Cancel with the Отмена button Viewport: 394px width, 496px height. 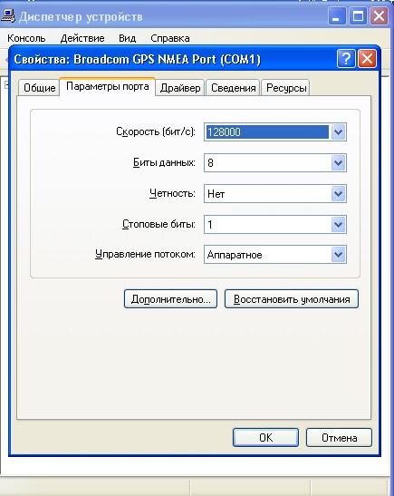(x=339, y=438)
